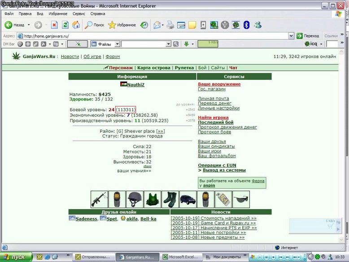Expand the address bar dropdown
The width and height of the screenshot is (349, 262).
point(291,36)
